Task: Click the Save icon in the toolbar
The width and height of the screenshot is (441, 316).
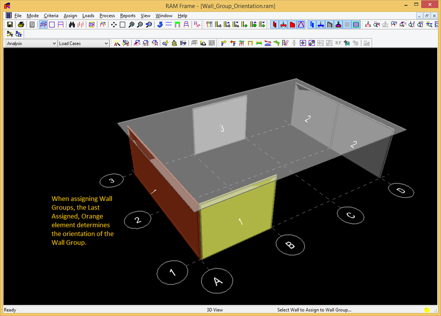Action: (x=9, y=25)
